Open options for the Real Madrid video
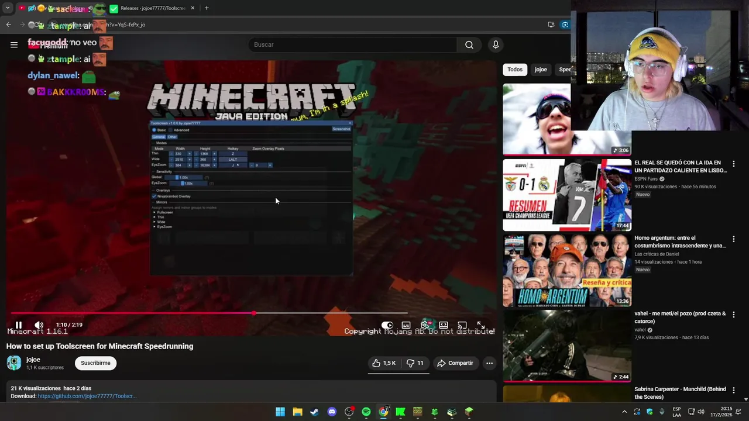This screenshot has height=421, width=749. click(x=734, y=164)
